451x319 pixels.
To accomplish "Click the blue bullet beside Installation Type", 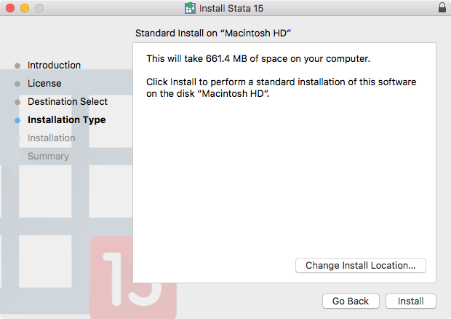I will [x=17, y=120].
